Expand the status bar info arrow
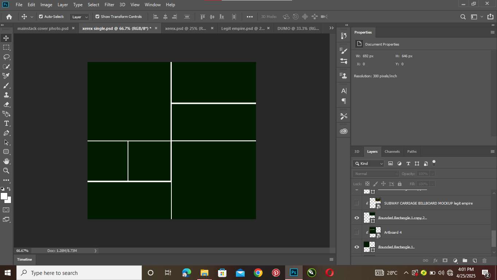This screenshot has height=280, width=497. (x=96, y=250)
